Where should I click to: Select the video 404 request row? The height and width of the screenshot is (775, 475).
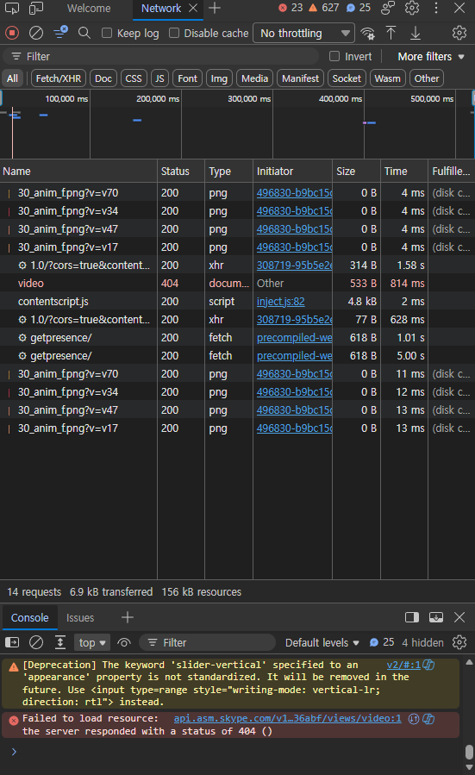(x=237, y=284)
